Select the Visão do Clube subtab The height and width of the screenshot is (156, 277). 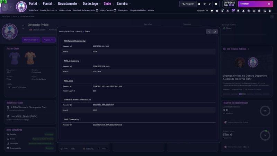coord(65,10)
